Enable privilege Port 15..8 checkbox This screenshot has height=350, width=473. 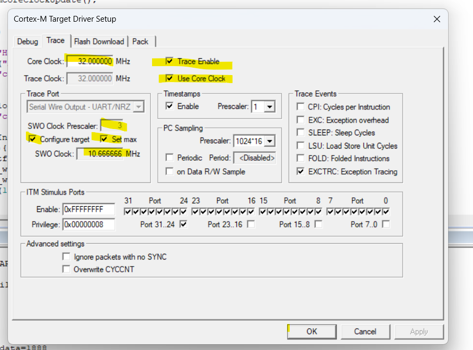click(x=318, y=224)
